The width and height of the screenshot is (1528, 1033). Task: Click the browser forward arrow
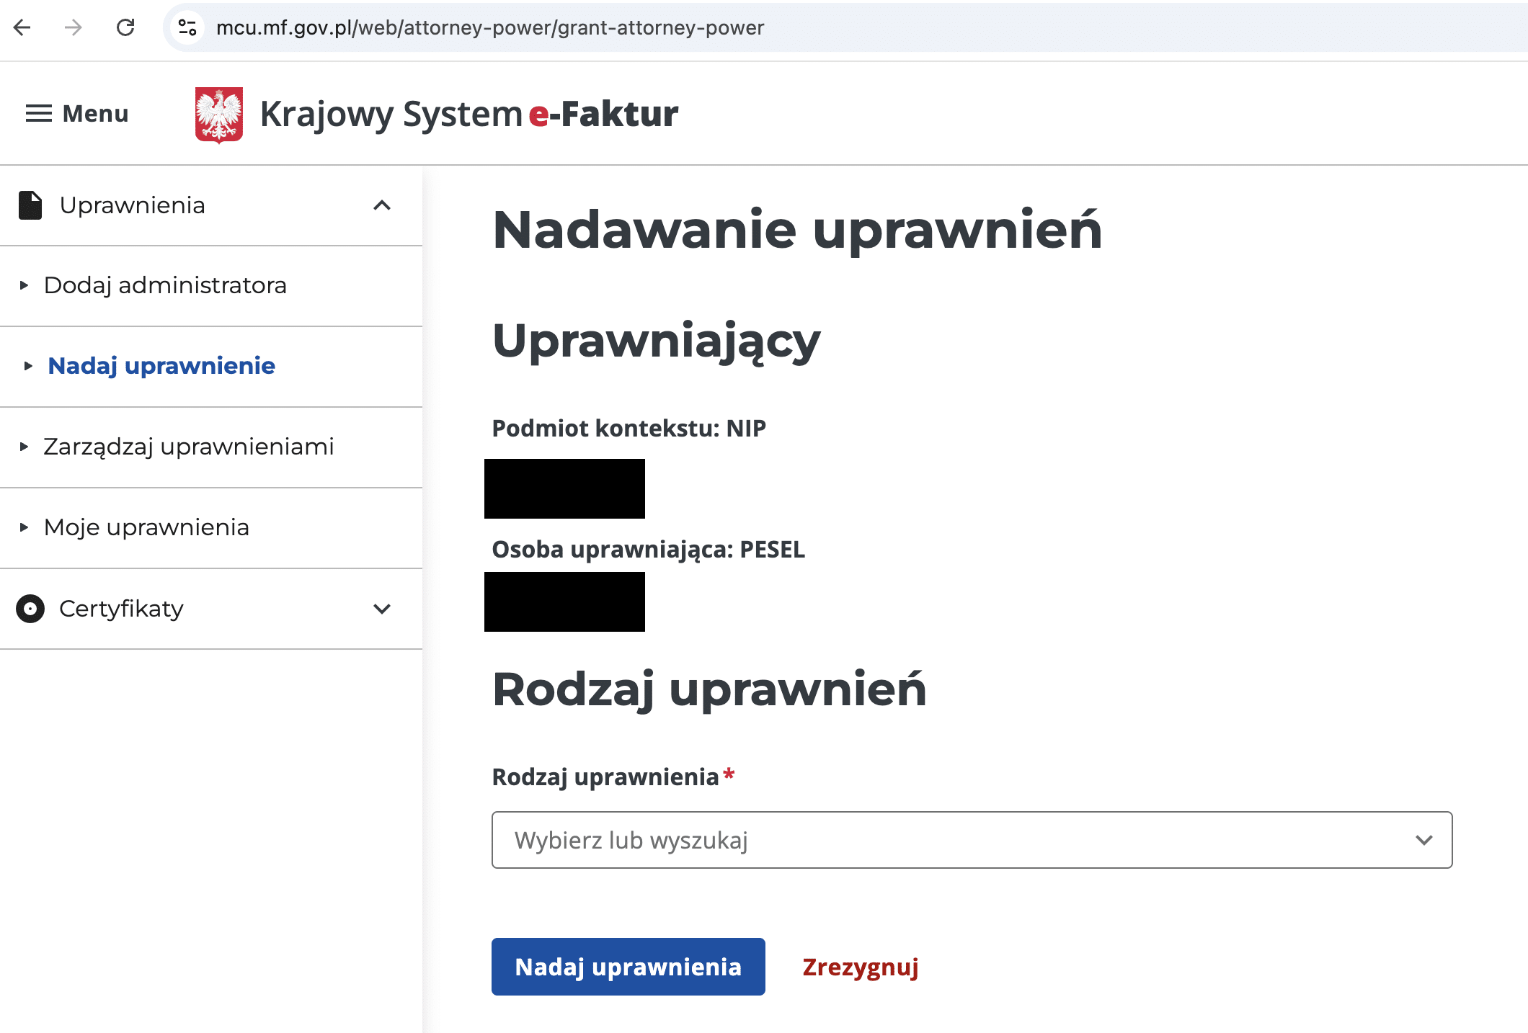(x=74, y=27)
